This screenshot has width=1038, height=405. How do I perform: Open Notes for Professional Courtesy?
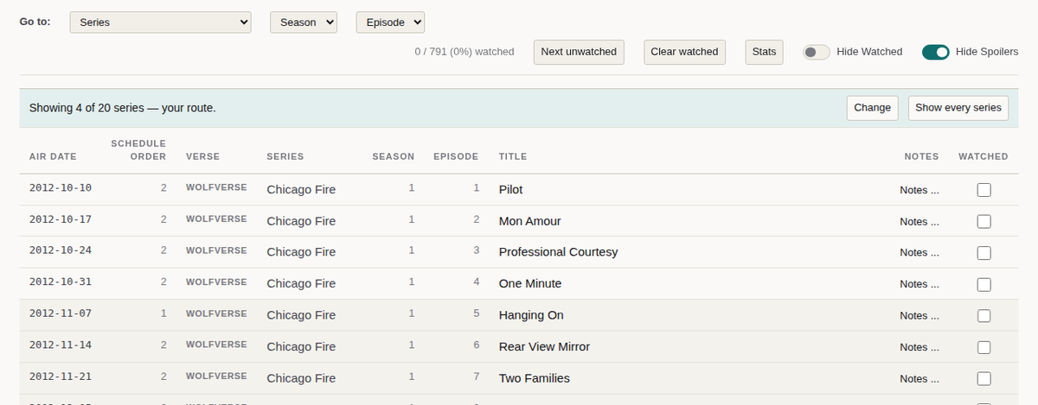919,253
